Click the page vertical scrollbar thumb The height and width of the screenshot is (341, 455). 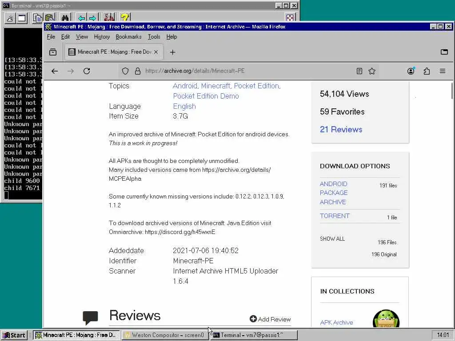click(x=452, y=91)
